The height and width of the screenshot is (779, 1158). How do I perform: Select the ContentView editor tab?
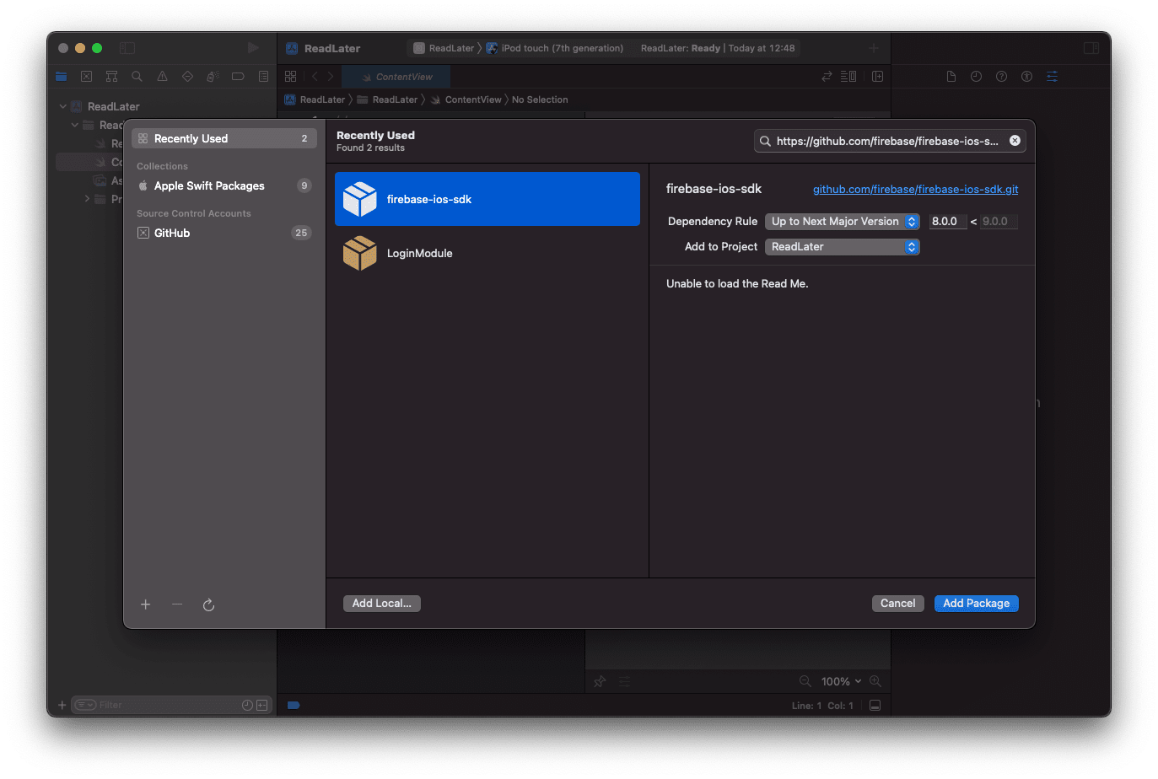(x=396, y=77)
